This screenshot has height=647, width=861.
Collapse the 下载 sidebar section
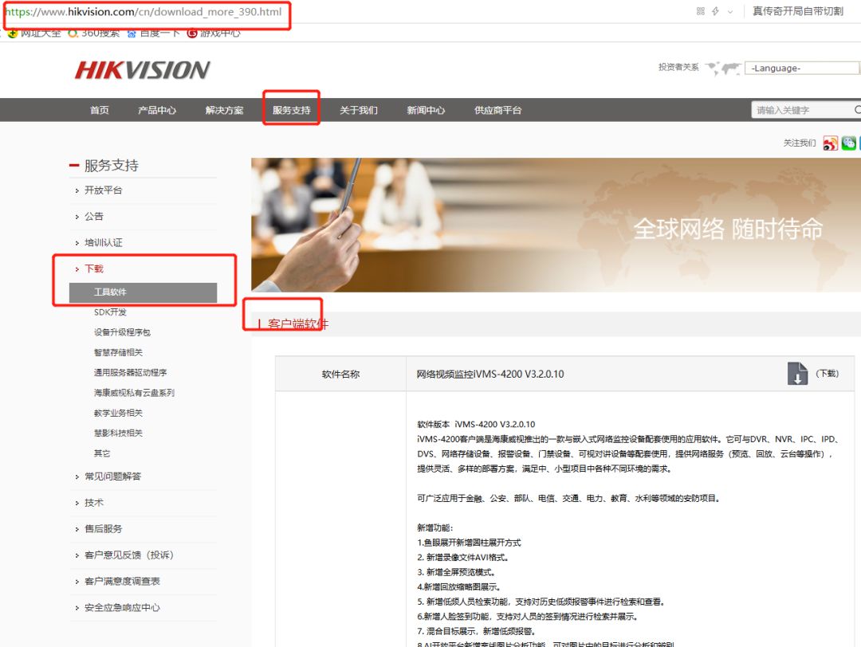[94, 269]
